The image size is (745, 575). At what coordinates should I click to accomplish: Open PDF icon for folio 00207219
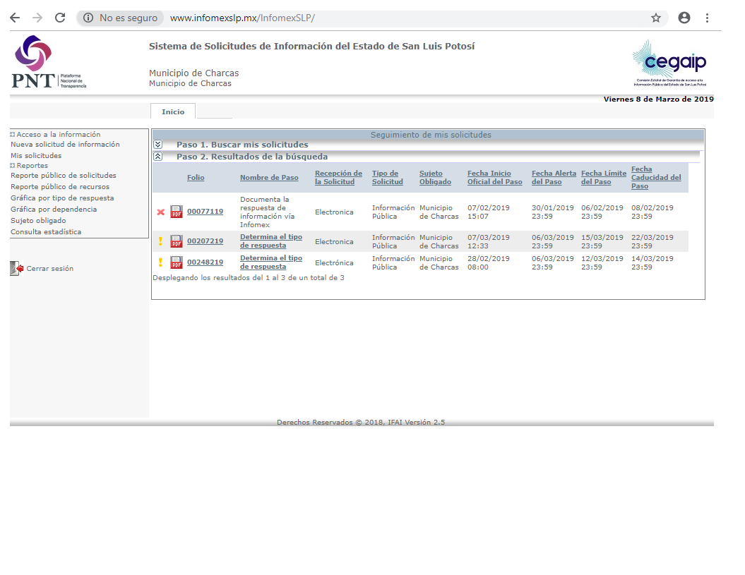coord(177,241)
